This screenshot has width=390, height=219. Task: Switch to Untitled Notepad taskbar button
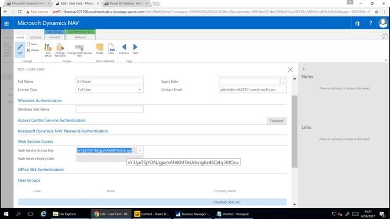pyautogui.click(x=233, y=214)
